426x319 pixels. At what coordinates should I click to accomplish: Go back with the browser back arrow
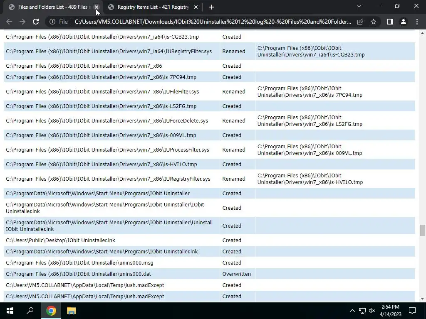coord(9,22)
